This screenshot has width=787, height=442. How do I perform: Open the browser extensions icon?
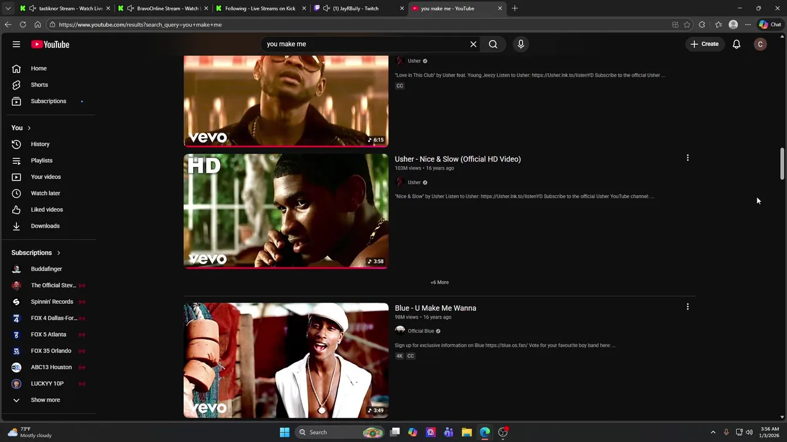click(x=702, y=25)
